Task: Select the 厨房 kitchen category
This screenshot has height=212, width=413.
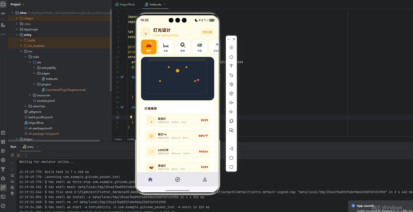Action: coord(183,47)
